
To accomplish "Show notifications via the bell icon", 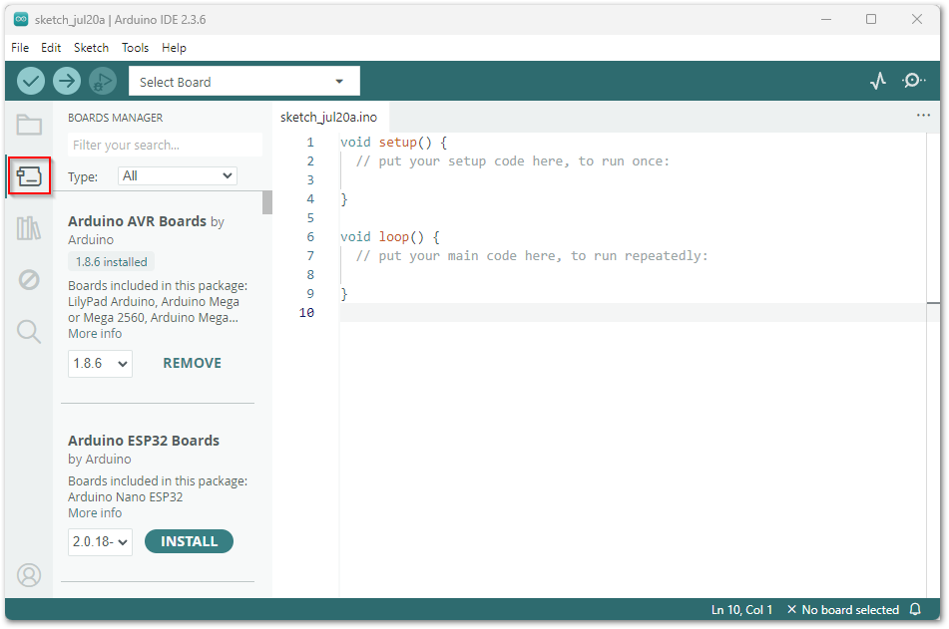I will click(915, 609).
